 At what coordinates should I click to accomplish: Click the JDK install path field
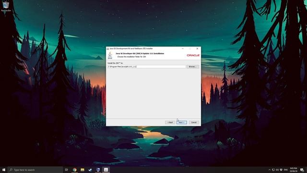146,67
